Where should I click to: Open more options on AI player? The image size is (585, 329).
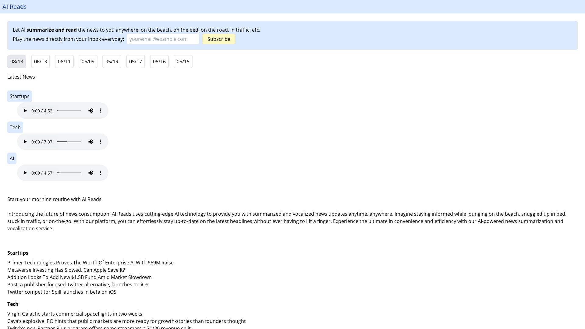(x=101, y=173)
